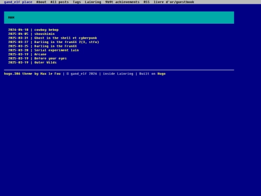Open Darling in the franXX 2(3, stfu) post

(x=67, y=42)
